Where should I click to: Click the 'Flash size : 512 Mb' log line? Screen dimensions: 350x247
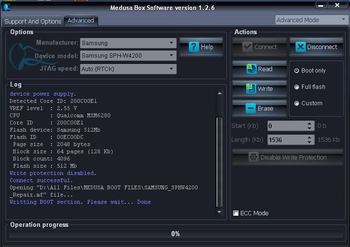(x=45, y=166)
